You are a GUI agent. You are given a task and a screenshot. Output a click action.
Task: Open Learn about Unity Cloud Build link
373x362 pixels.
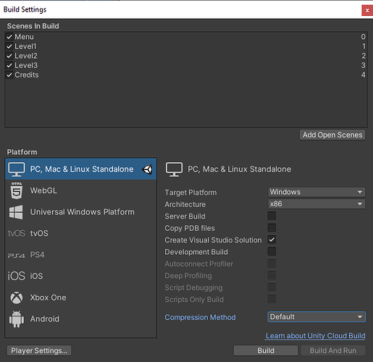pos(315,336)
